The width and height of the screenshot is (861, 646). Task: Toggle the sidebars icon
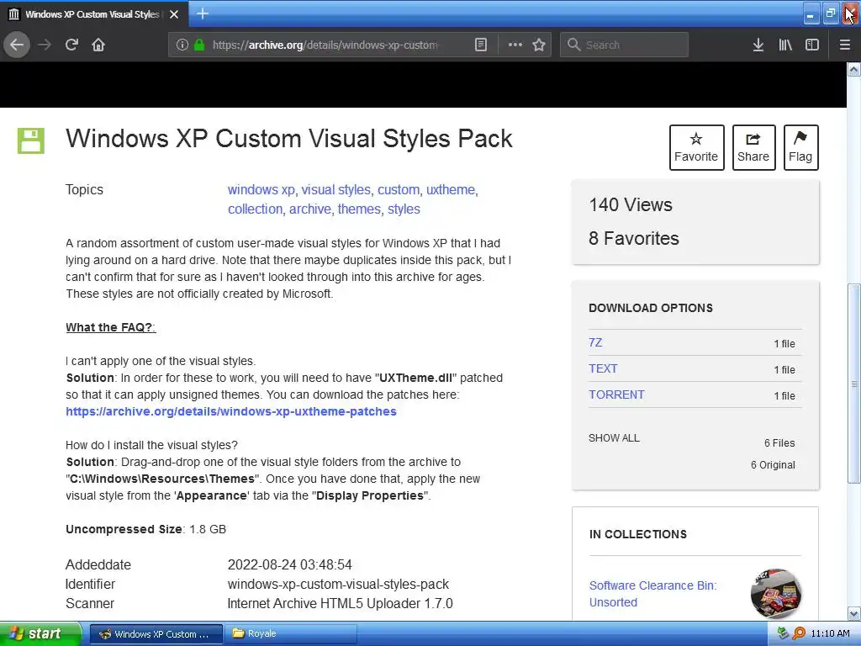pos(812,45)
